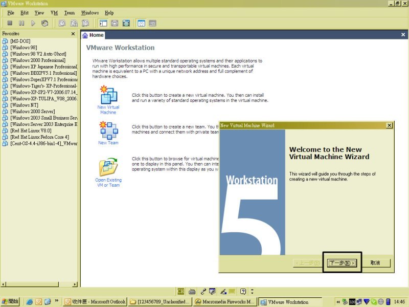The width and height of the screenshot is (409, 307).
Task: Open the Snapshot Manager toolbar icon
Action: click(x=85, y=23)
